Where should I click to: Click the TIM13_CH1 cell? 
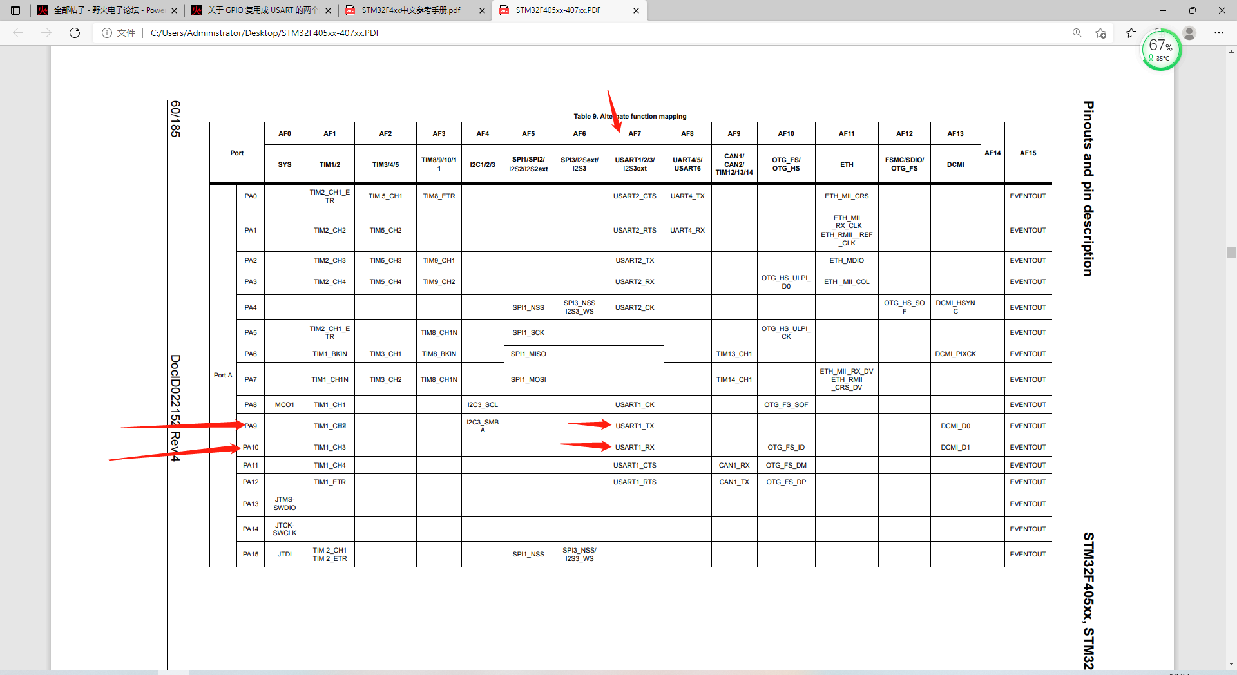click(734, 354)
